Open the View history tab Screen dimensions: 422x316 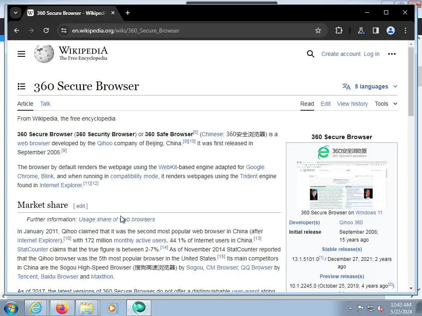coord(352,104)
